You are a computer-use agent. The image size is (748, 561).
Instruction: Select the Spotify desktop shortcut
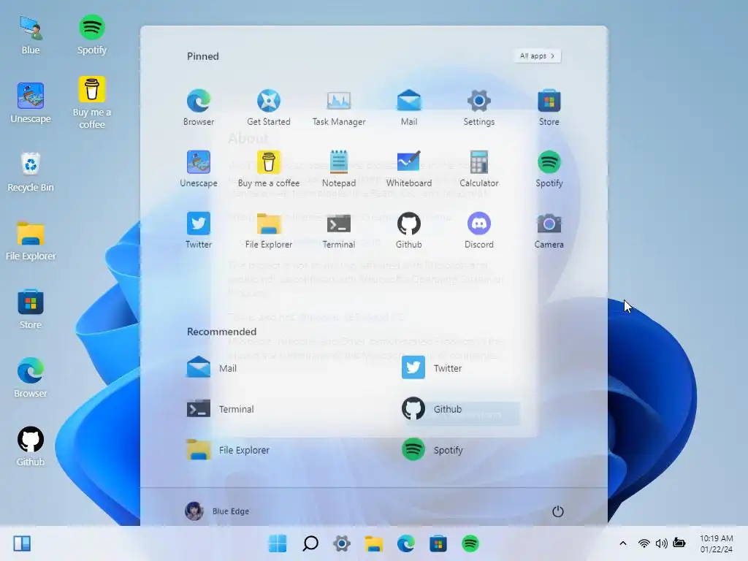91,35
